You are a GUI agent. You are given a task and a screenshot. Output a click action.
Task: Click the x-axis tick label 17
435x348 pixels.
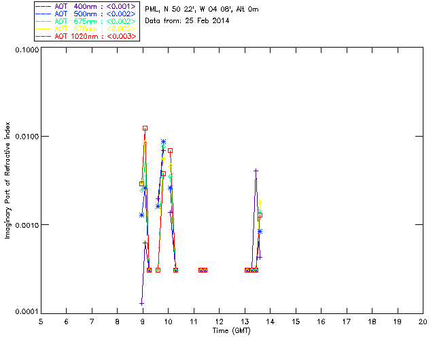coord(347,321)
